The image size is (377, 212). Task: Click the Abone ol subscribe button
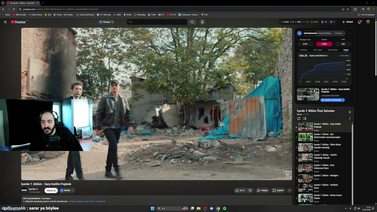click(x=51, y=191)
